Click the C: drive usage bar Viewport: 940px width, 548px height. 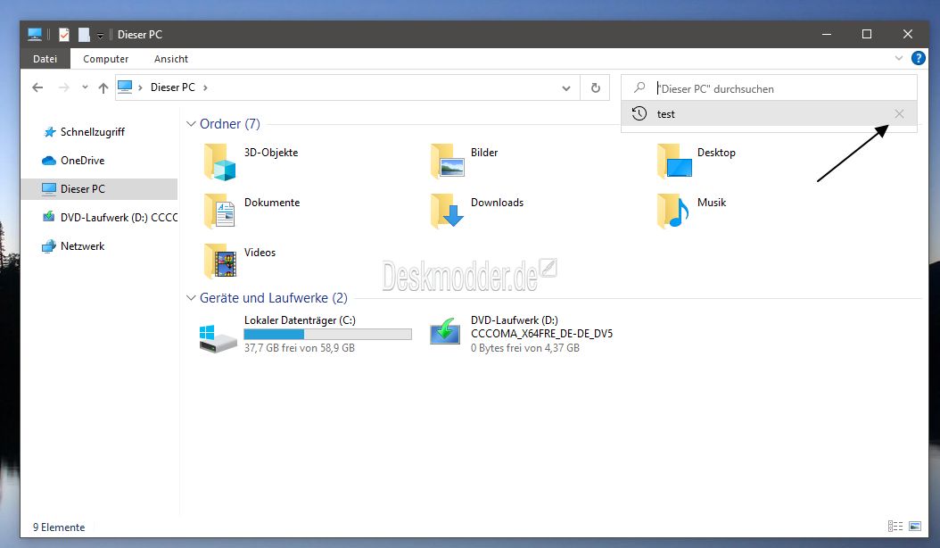pyautogui.click(x=328, y=335)
